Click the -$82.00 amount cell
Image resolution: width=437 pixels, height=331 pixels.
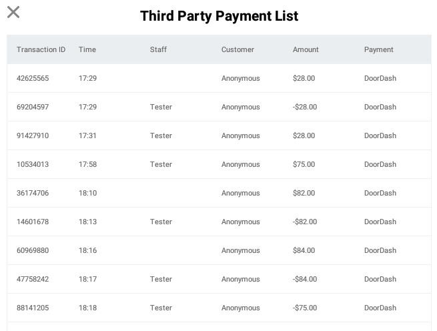tap(305, 222)
